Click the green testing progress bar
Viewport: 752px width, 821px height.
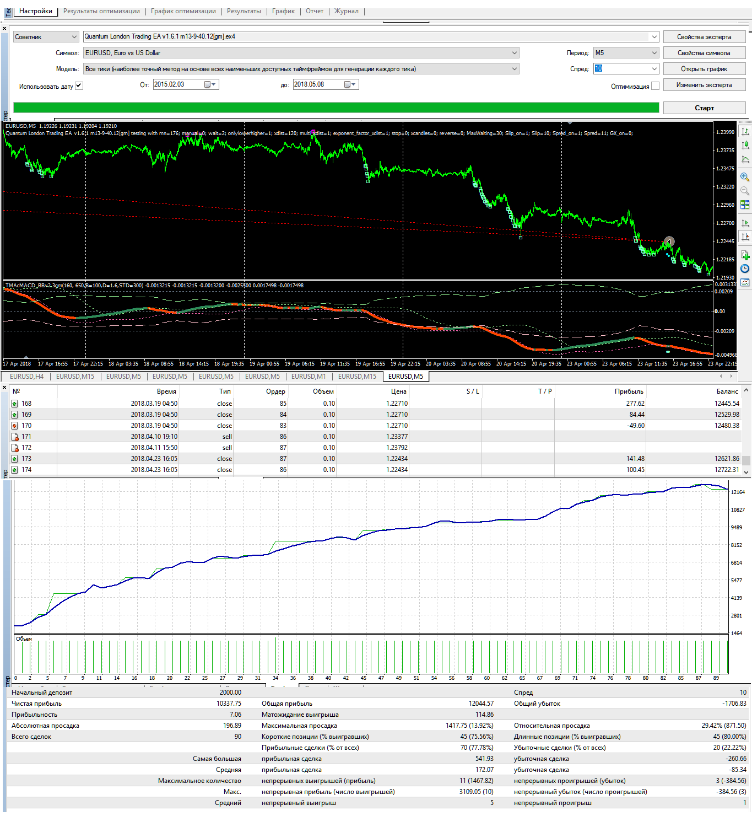point(336,108)
